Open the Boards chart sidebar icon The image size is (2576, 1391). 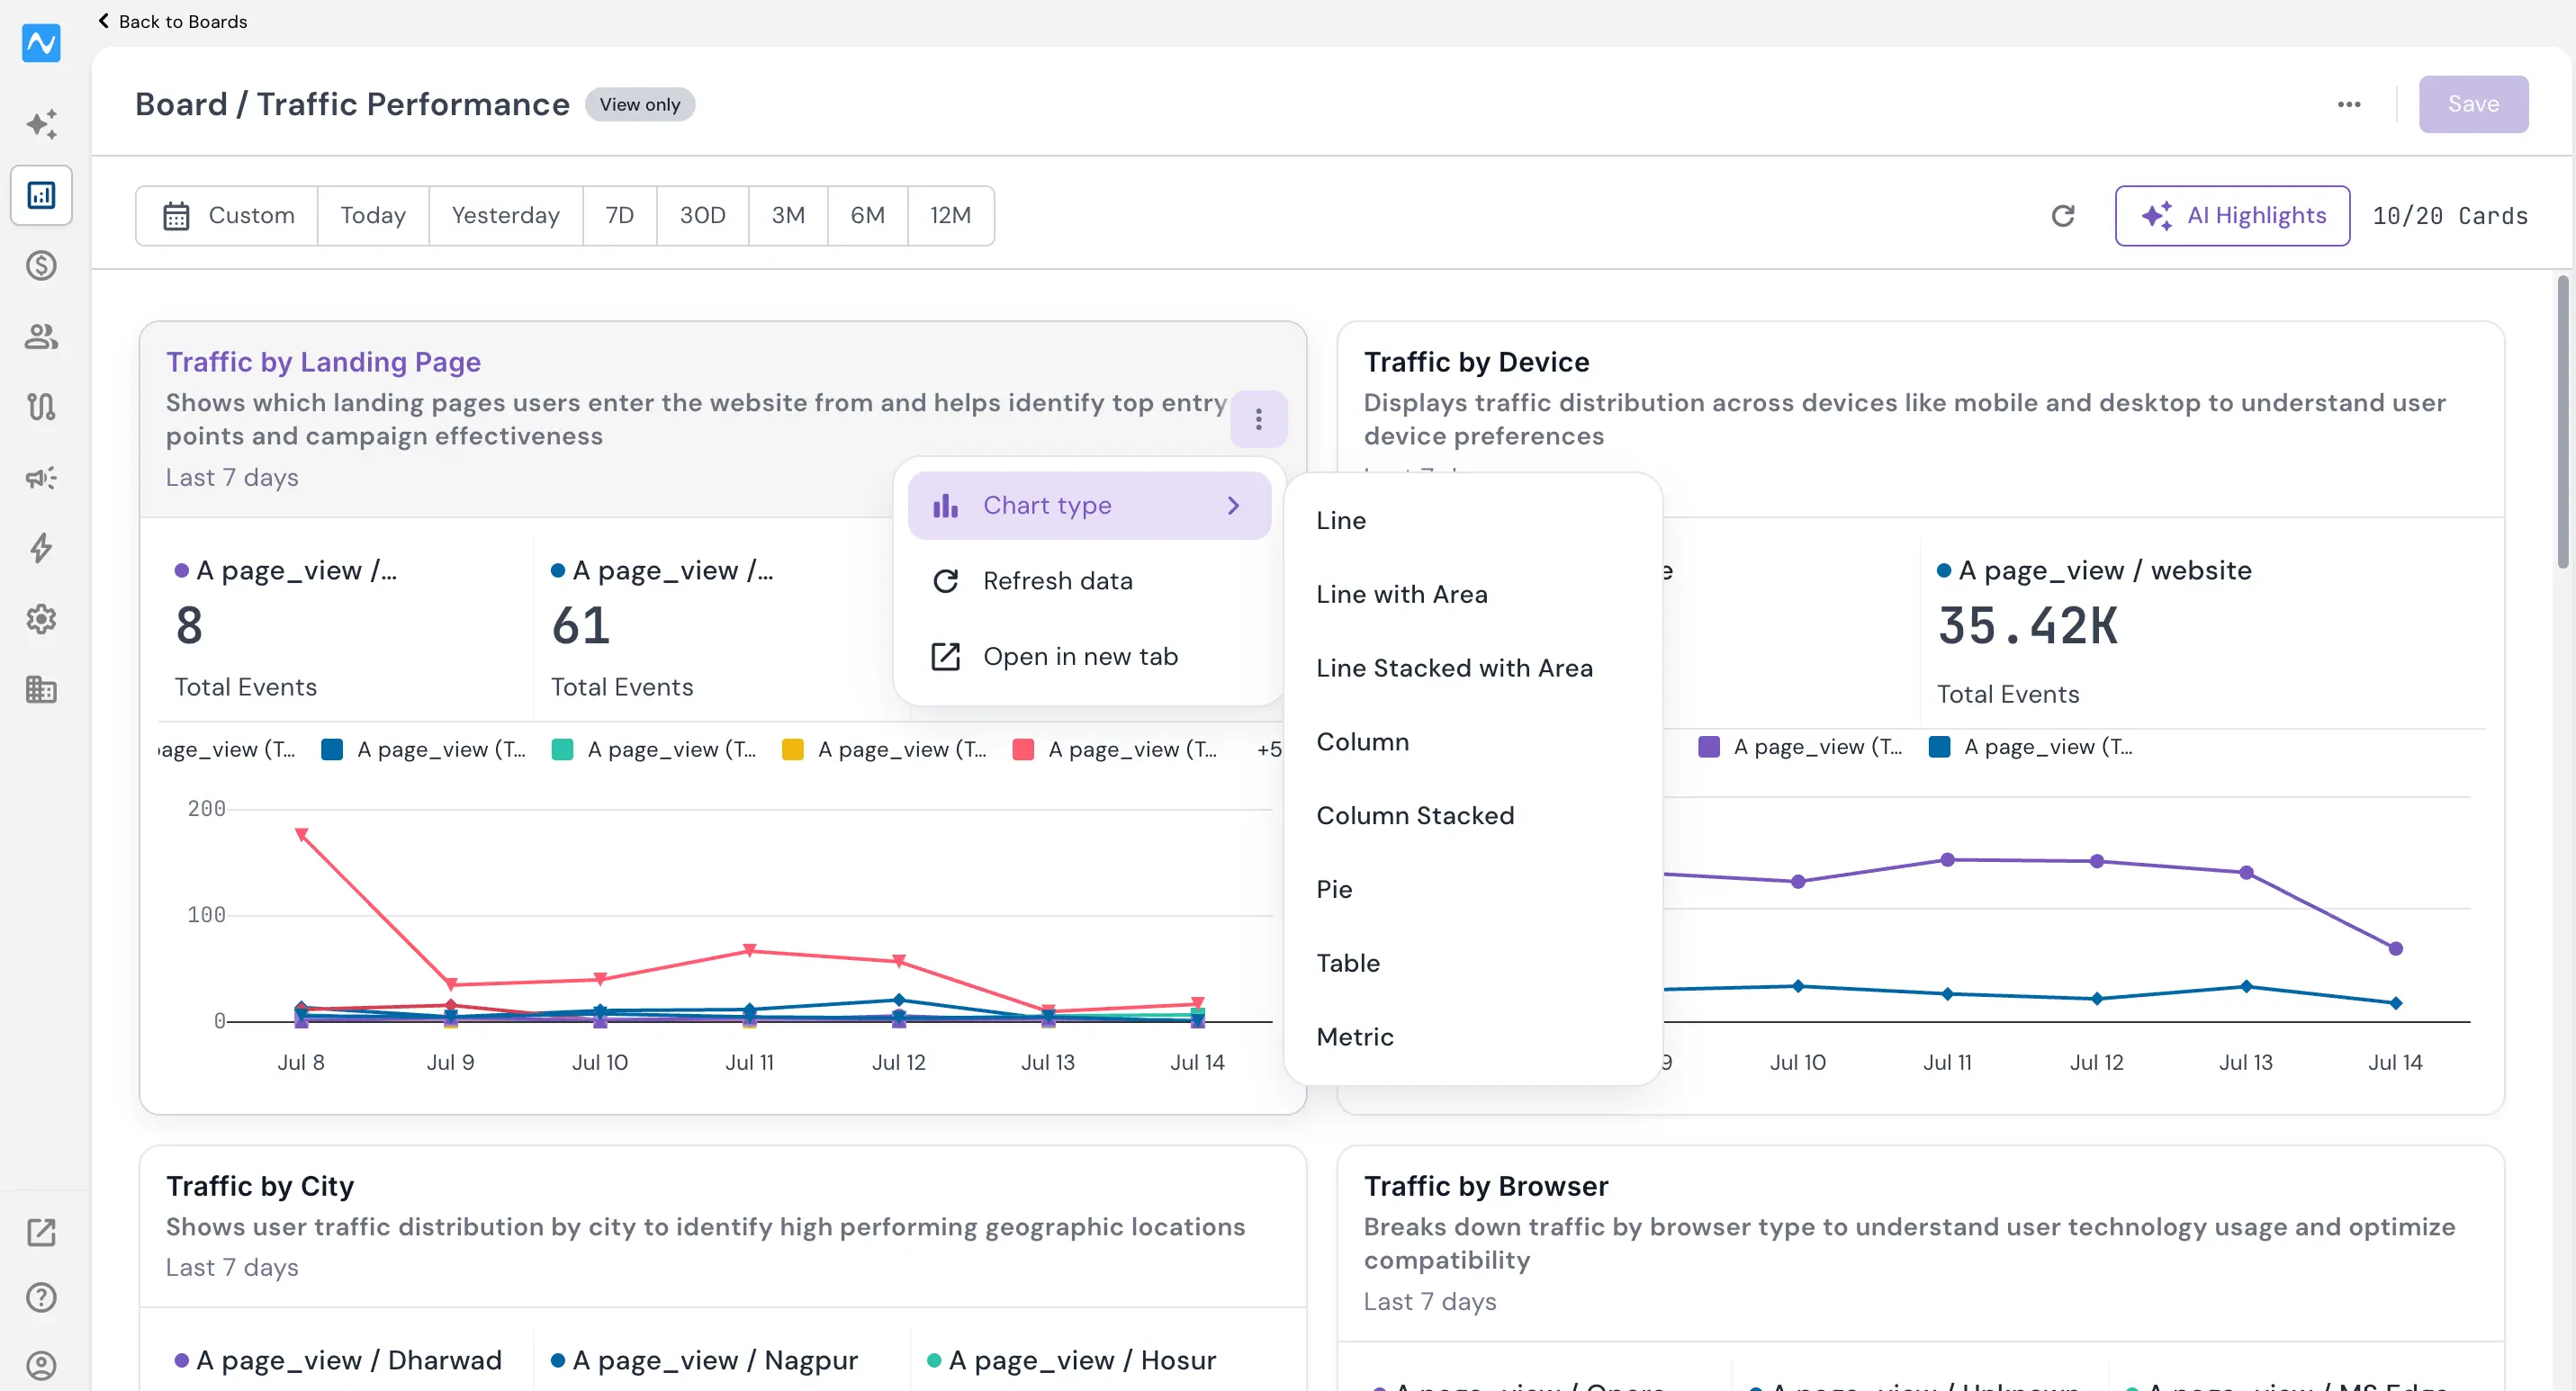(x=41, y=195)
